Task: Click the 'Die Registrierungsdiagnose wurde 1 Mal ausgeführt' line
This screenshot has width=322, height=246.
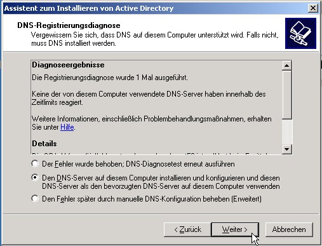Action: [x=110, y=78]
